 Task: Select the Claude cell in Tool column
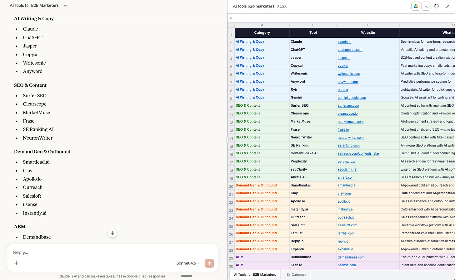click(313, 42)
